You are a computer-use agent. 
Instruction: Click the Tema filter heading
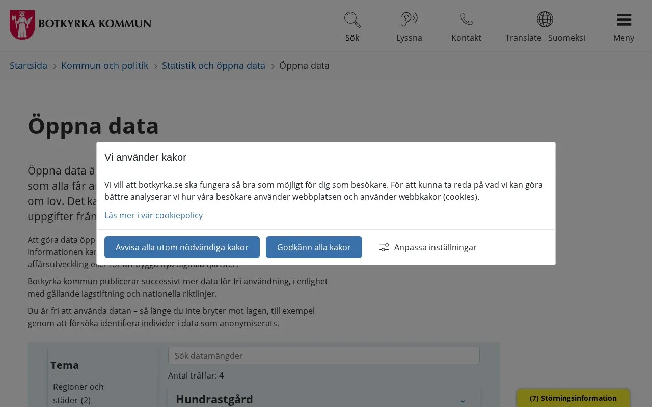click(x=65, y=365)
